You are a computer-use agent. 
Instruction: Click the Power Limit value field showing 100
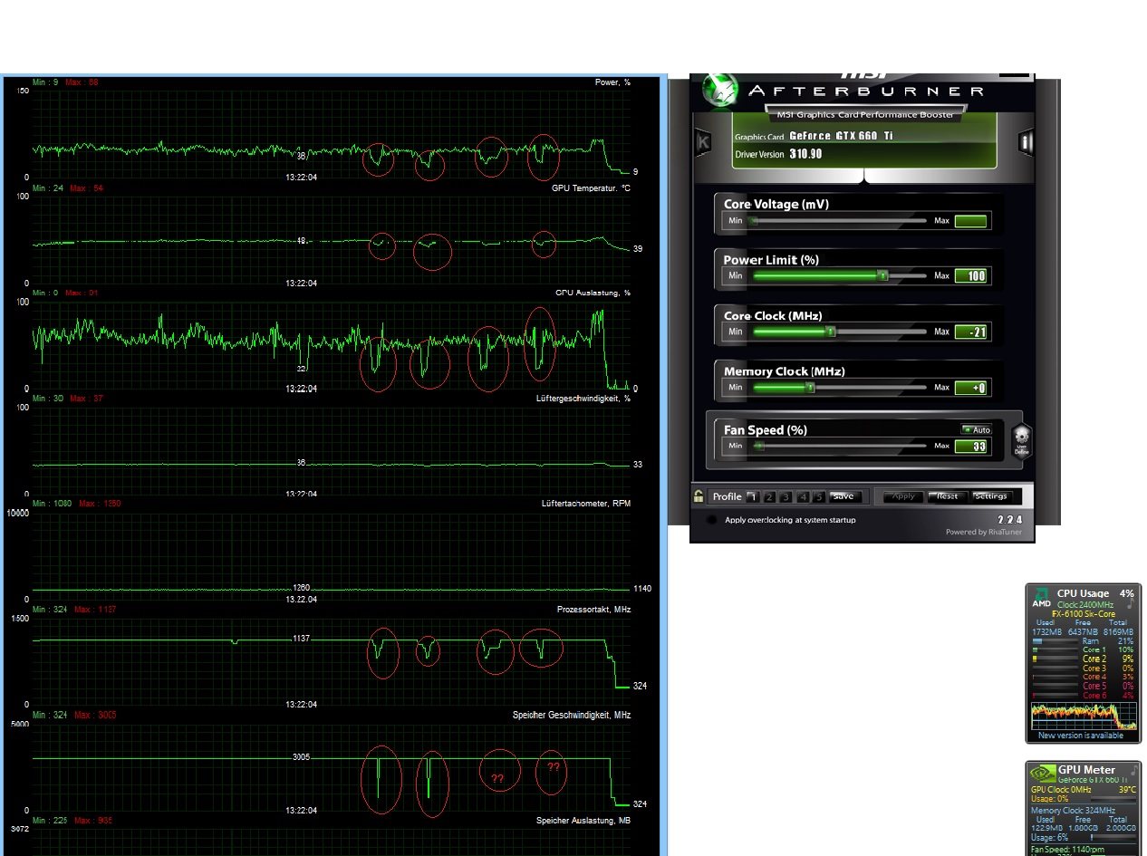(x=971, y=275)
